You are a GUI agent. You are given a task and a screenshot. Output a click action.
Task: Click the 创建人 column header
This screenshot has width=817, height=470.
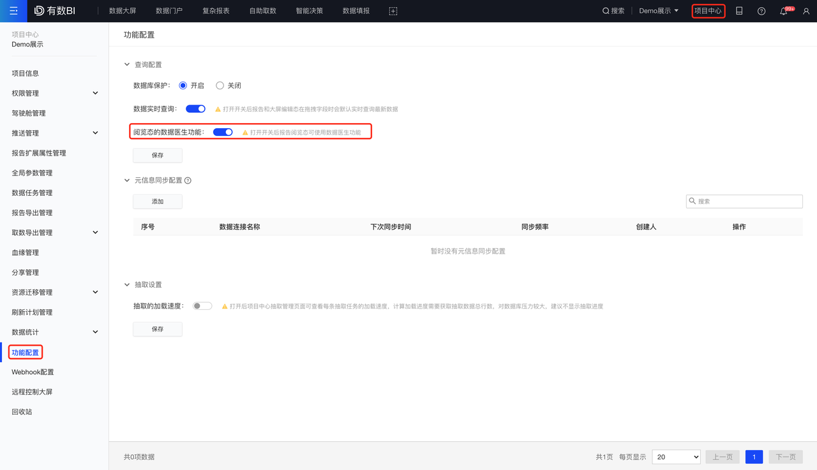(646, 227)
